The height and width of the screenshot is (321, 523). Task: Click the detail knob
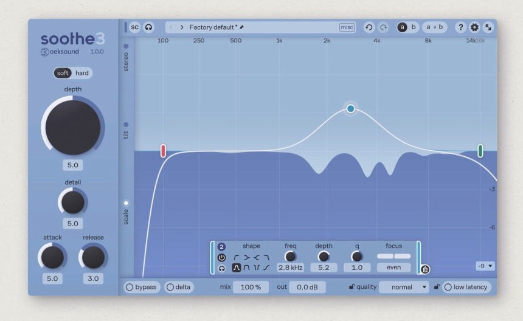coord(73,202)
